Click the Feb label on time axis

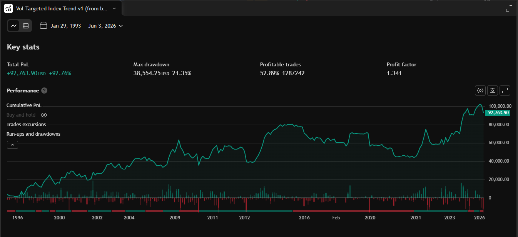pos(336,217)
